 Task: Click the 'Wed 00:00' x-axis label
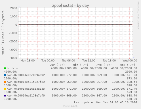point(130,61)
